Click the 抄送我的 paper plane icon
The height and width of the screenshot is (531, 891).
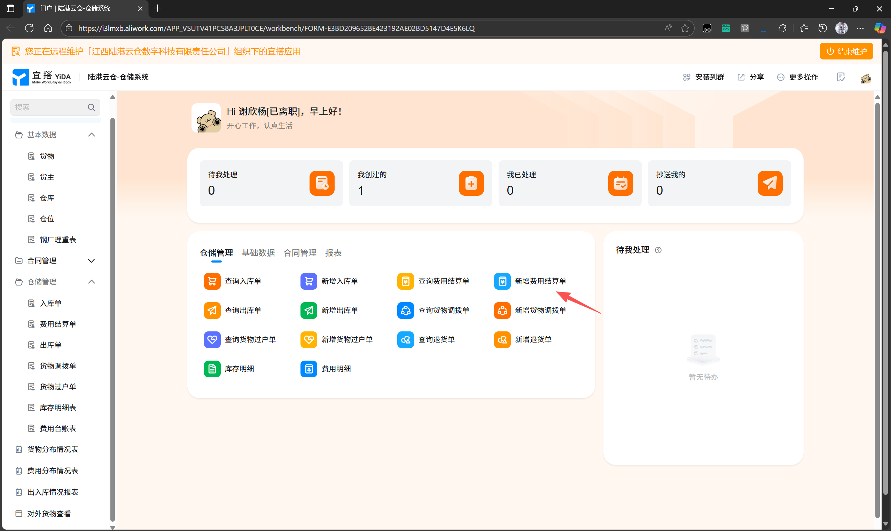[x=769, y=183]
